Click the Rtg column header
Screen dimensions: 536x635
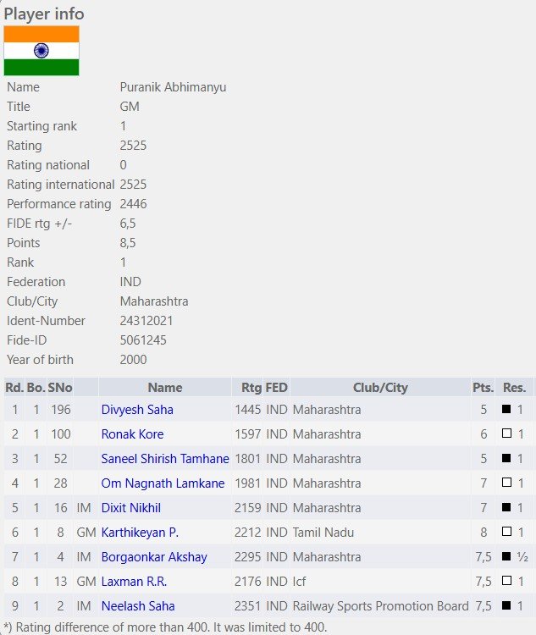click(x=251, y=388)
